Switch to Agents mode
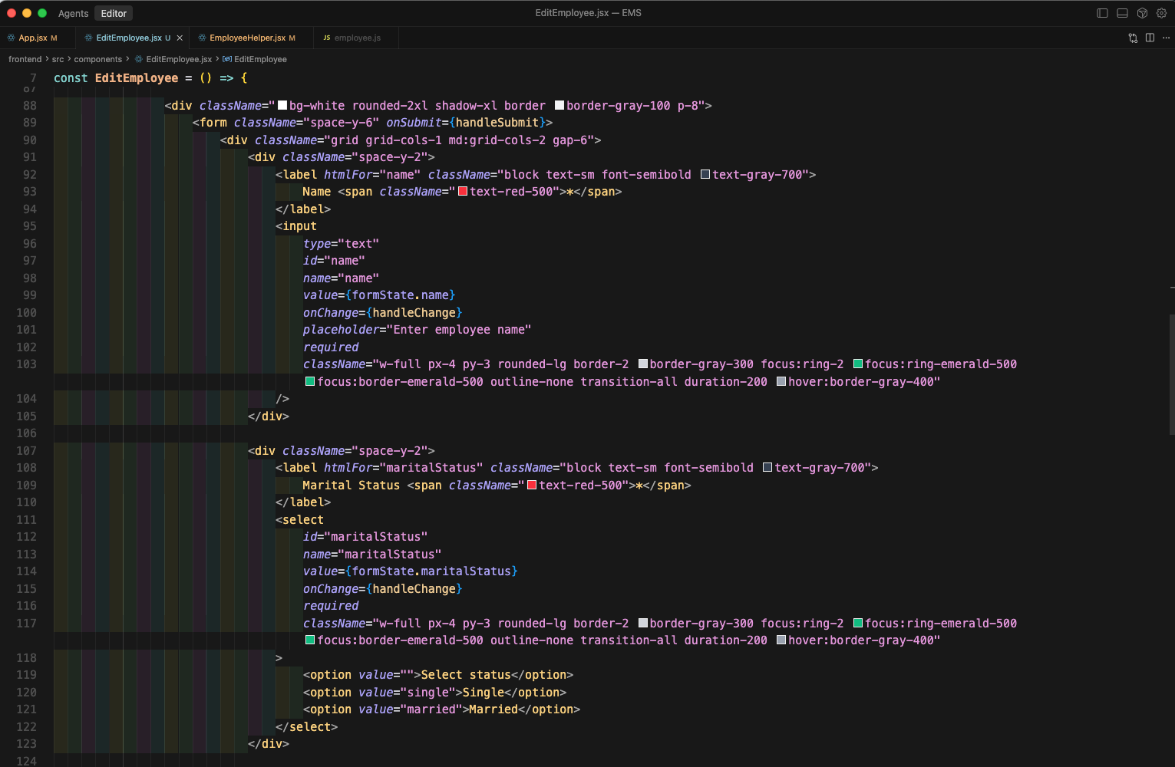This screenshot has width=1175, height=767. click(73, 13)
